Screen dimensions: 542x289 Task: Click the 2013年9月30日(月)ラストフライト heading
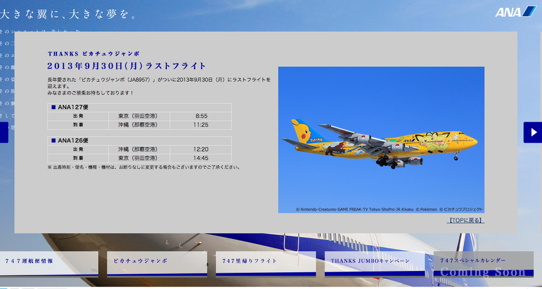tap(126, 66)
